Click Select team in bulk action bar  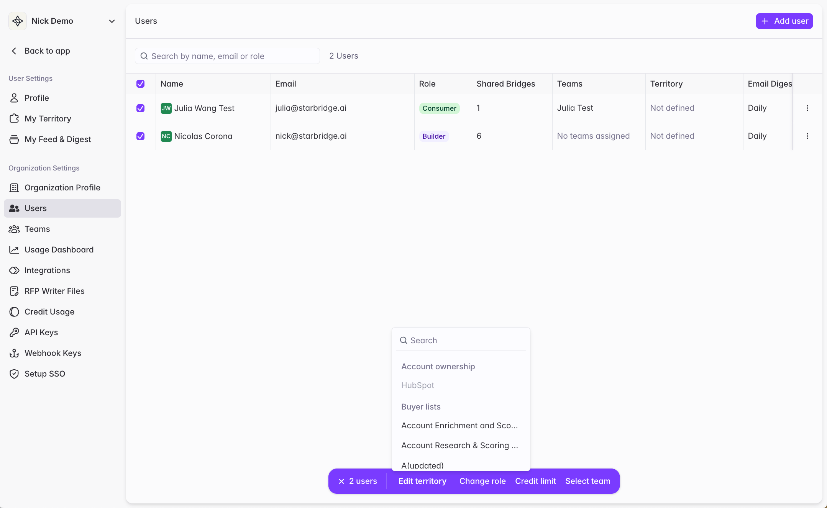[588, 481]
